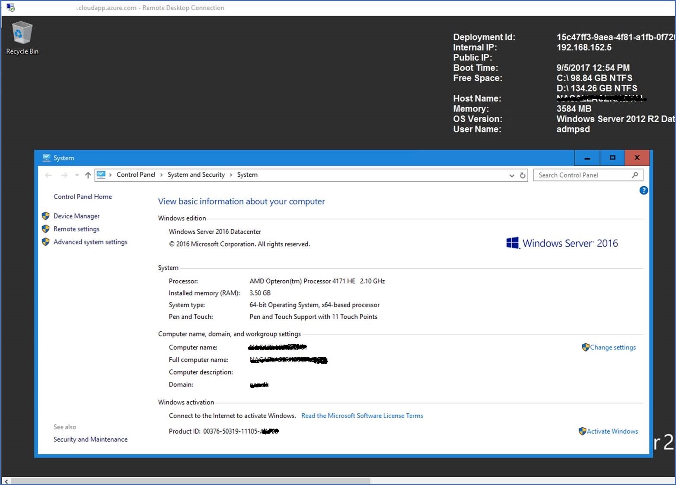Click the shield icon beside Activate Windows
The height and width of the screenshot is (485, 676).
click(x=582, y=431)
